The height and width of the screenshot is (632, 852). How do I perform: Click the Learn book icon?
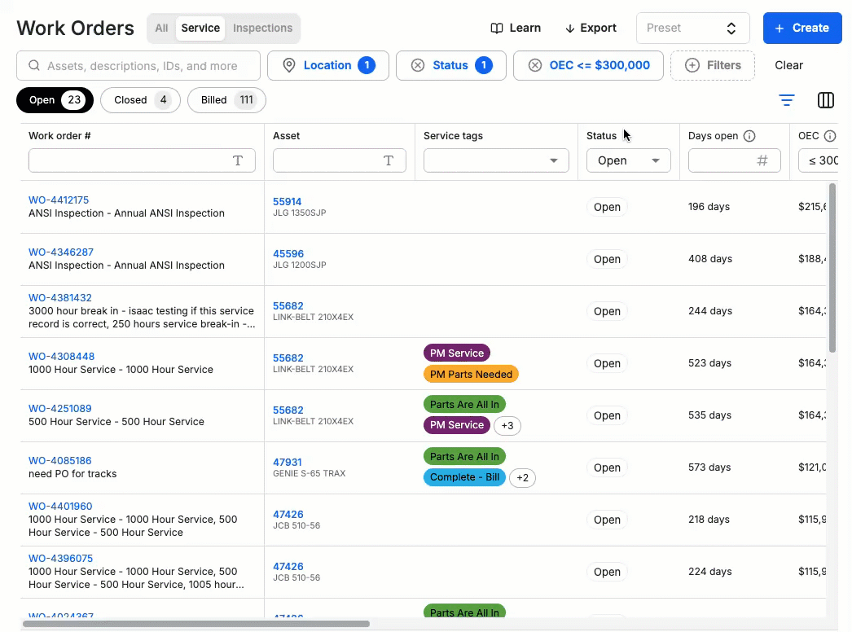[496, 29]
